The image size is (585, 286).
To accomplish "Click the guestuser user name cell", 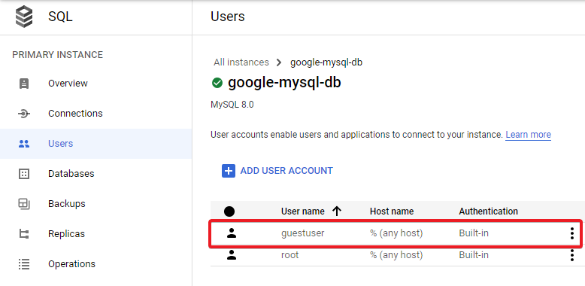I will click(302, 233).
